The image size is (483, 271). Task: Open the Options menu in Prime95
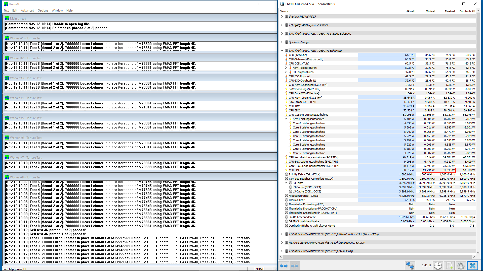(x=43, y=11)
